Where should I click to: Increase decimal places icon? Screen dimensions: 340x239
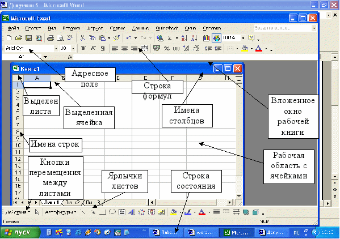(x=186, y=48)
